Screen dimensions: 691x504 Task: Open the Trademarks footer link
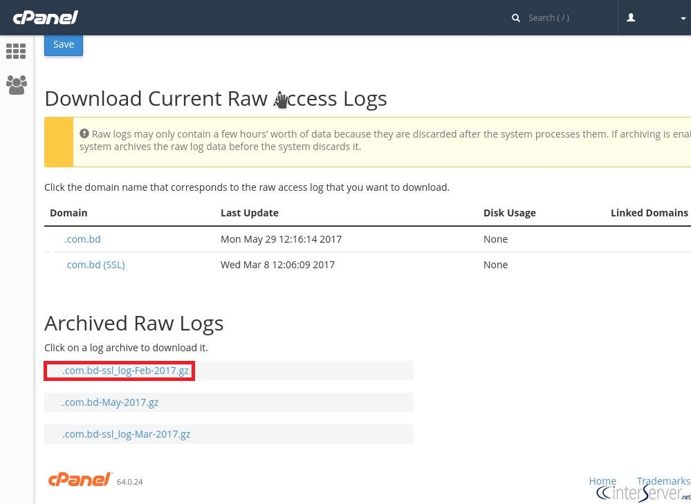coord(663,480)
